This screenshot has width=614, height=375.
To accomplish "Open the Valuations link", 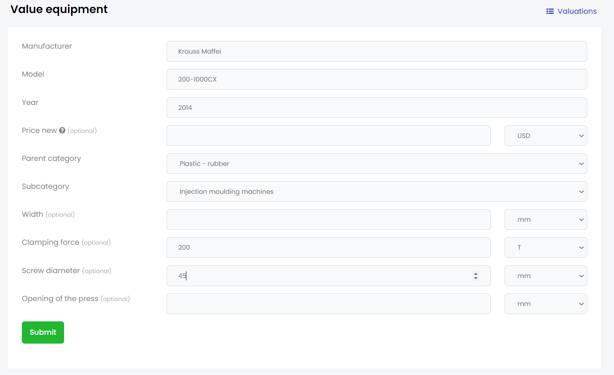I will tap(577, 11).
